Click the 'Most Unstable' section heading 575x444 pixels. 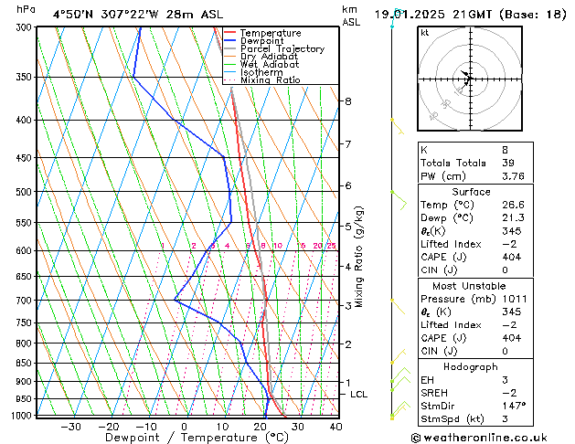click(x=469, y=286)
